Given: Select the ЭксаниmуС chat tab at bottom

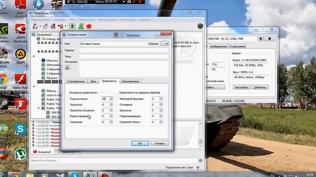Looking at the screenshot, I should [42, 152].
